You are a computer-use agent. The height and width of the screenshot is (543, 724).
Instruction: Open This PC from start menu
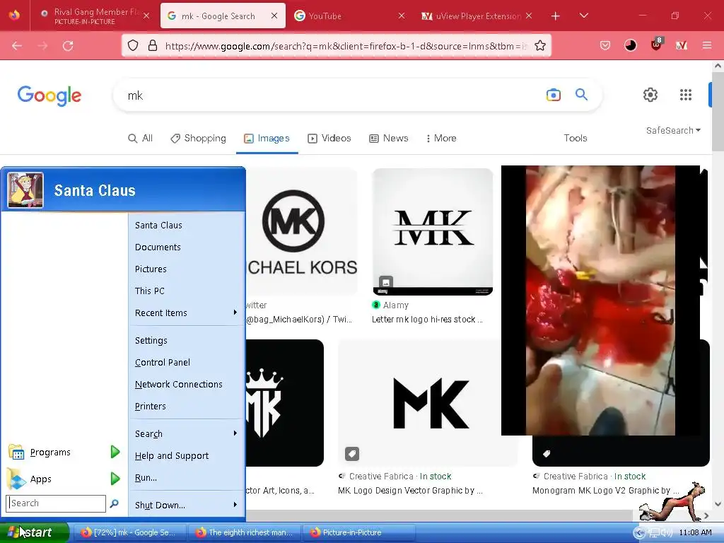point(186,291)
